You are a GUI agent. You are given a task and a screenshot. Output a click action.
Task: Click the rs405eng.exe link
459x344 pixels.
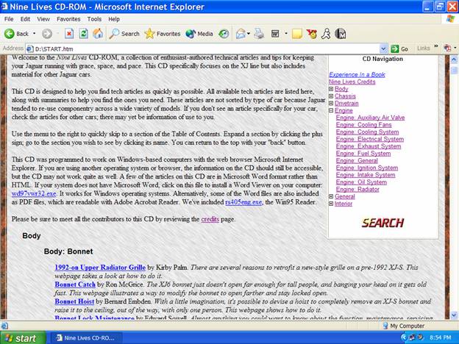coord(243,202)
